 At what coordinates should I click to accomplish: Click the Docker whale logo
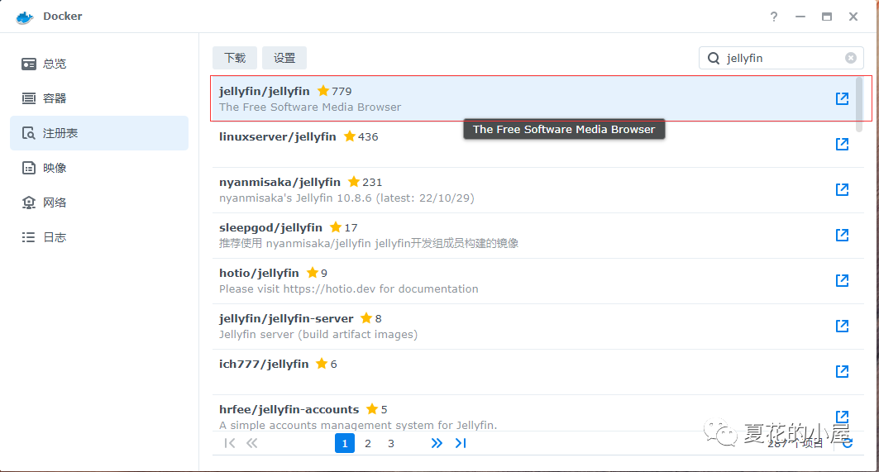point(25,17)
